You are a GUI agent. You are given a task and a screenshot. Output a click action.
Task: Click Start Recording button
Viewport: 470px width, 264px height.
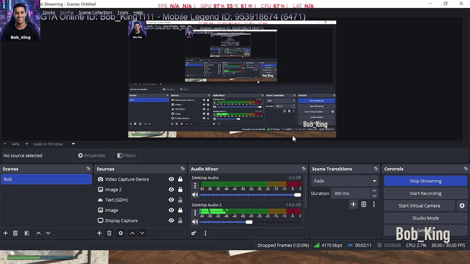426,193
